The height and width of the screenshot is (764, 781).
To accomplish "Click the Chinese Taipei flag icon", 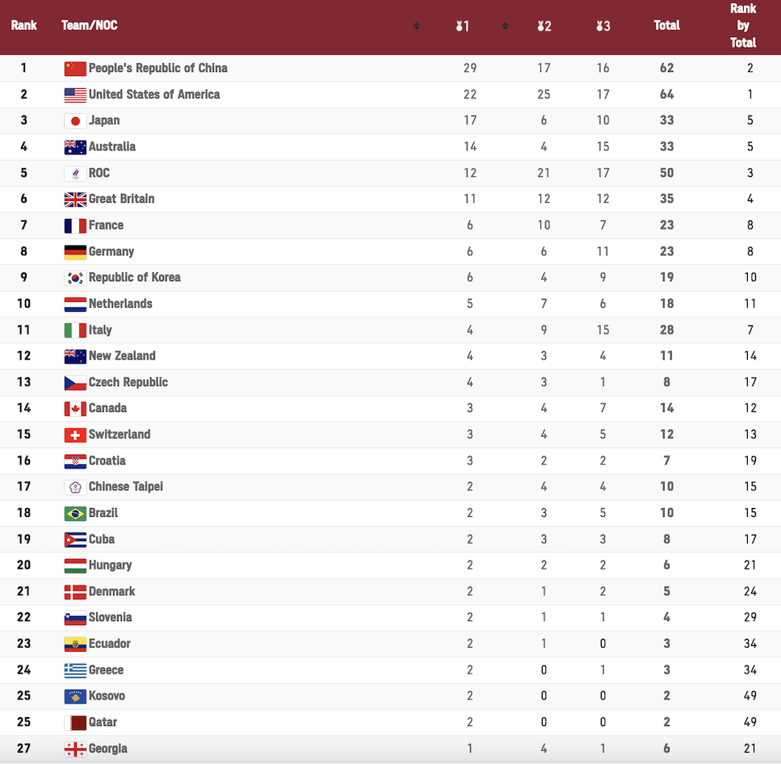I will [x=75, y=487].
